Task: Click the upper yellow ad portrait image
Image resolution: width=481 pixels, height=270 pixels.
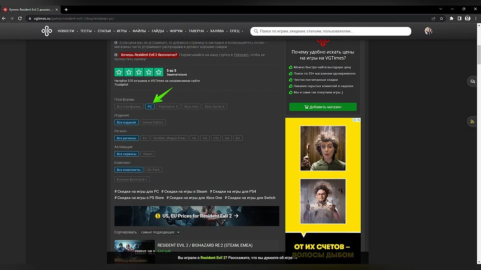Action: [323, 148]
